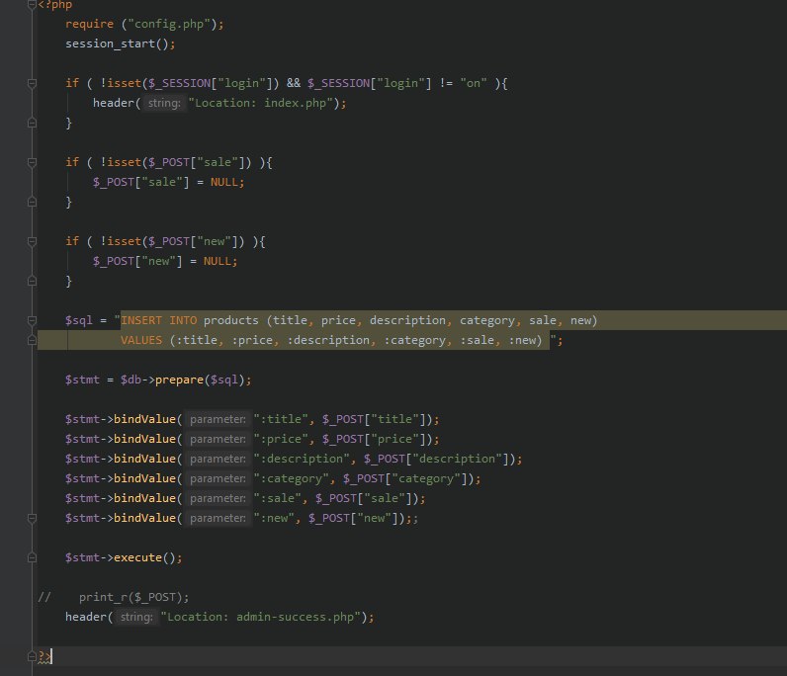
Task: Click the $db variable
Action: (131, 380)
